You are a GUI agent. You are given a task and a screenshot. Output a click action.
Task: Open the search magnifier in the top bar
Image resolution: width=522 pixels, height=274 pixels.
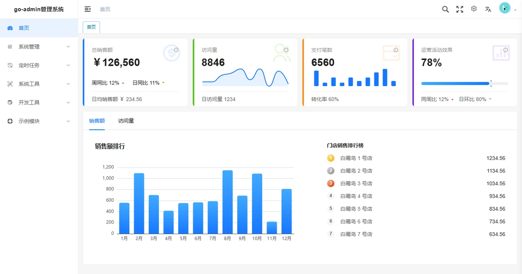445,9
